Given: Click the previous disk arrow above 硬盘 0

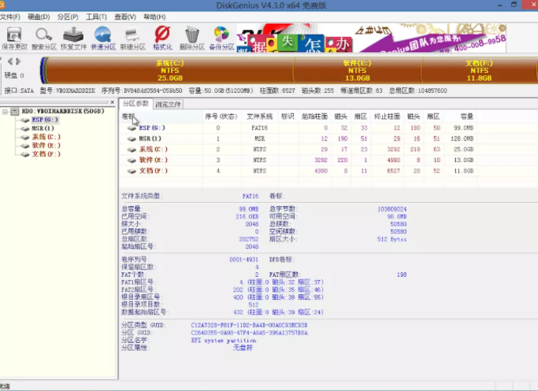Looking at the screenshot, I should tap(9, 61).
